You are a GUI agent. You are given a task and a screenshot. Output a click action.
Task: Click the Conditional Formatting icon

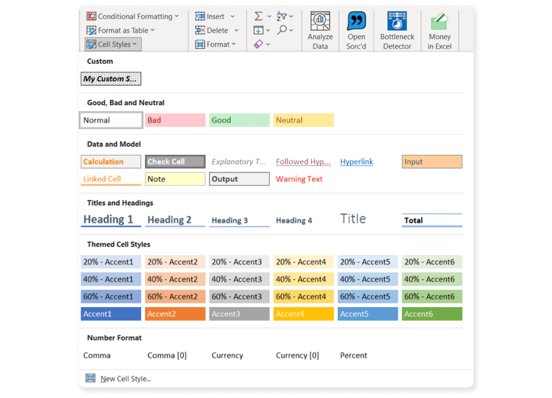tap(91, 16)
